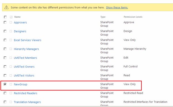Click the 'Read' permission for LMSTest Visitors
This screenshot has width=173, height=107.
(127, 75)
